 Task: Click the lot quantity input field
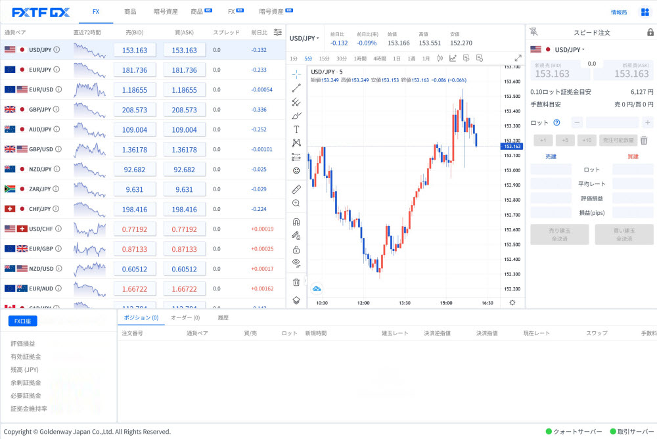pos(612,122)
